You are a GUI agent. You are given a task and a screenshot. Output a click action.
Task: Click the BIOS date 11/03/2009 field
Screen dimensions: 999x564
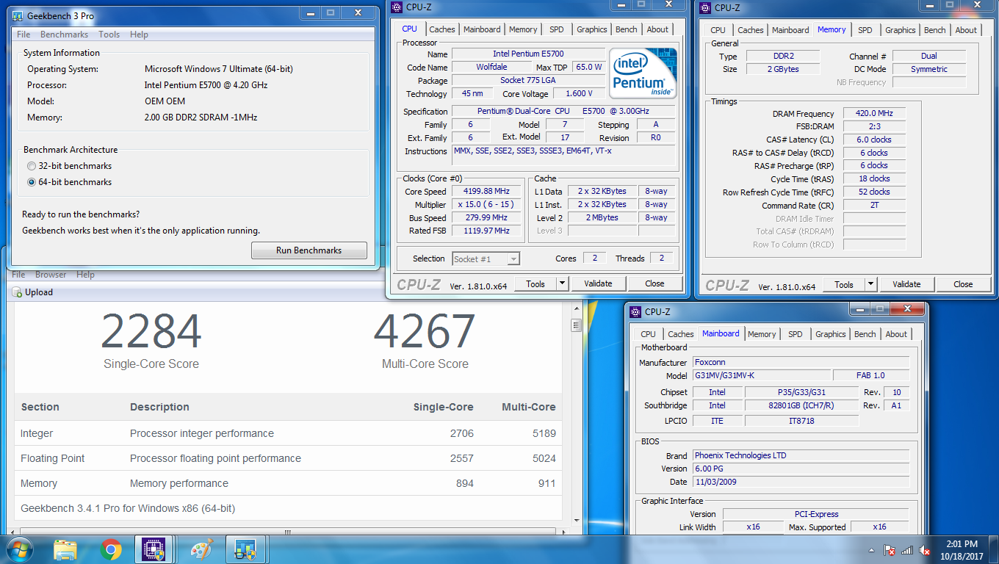pyautogui.click(x=801, y=482)
